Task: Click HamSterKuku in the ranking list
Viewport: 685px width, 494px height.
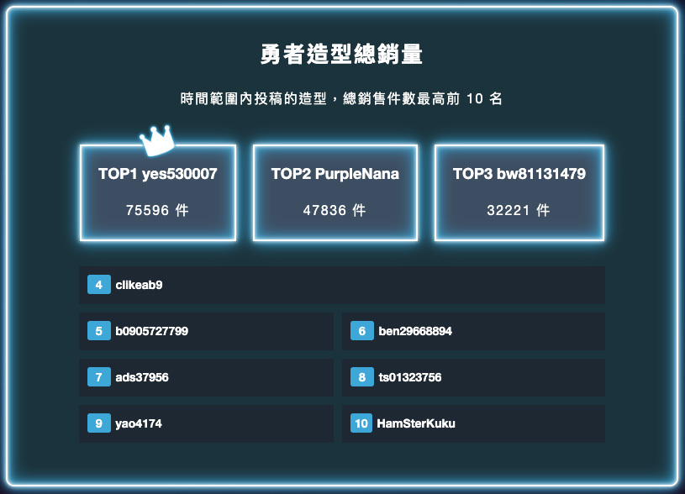Action: tap(416, 423)
